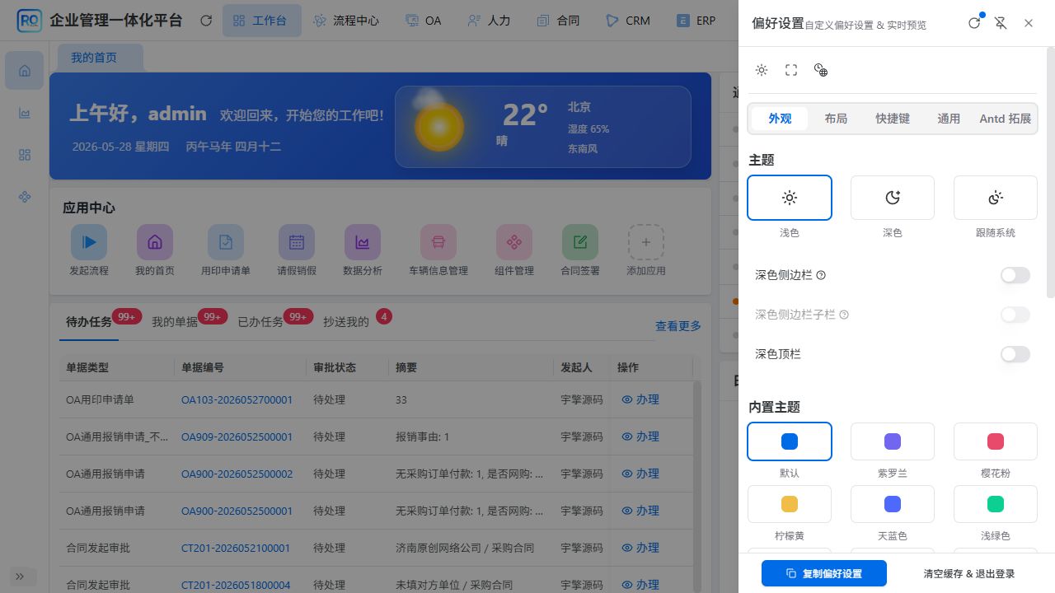The height and width of the screenshot is (593, 1055).
Task: Open document CT201-2026052100001 link
Action: point(236,548)
